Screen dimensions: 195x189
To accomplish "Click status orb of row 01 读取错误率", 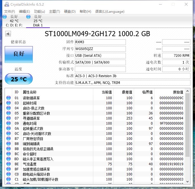I will point(9,98).
